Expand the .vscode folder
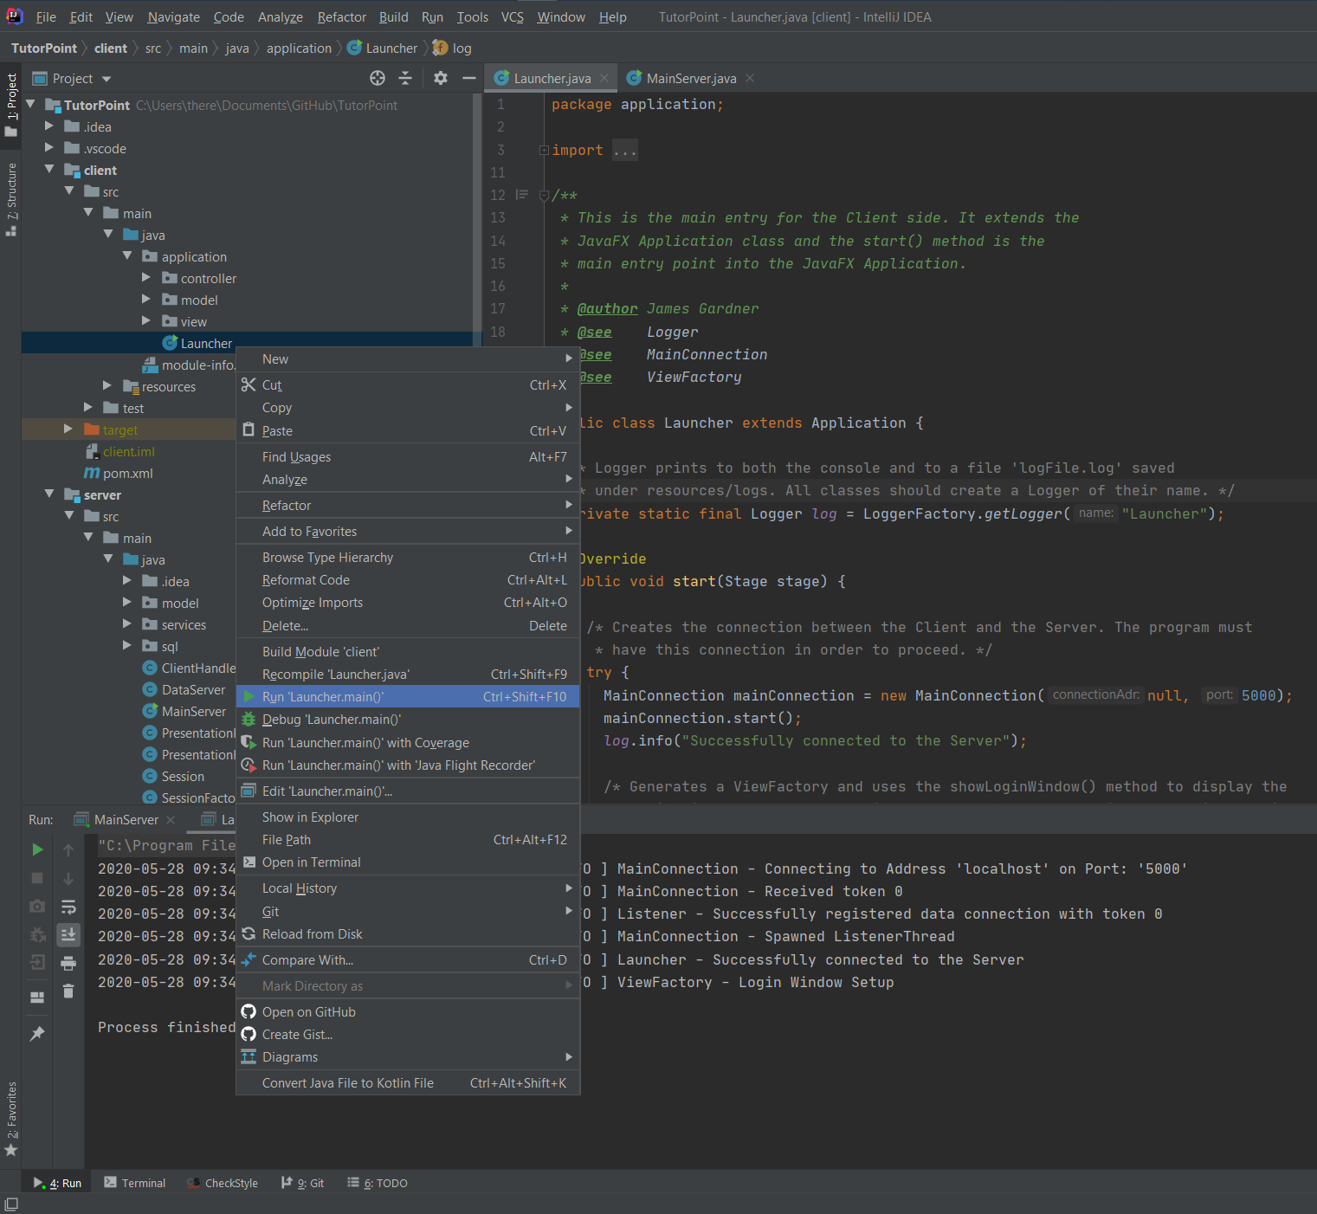1317x1214 pixels. 49,148
